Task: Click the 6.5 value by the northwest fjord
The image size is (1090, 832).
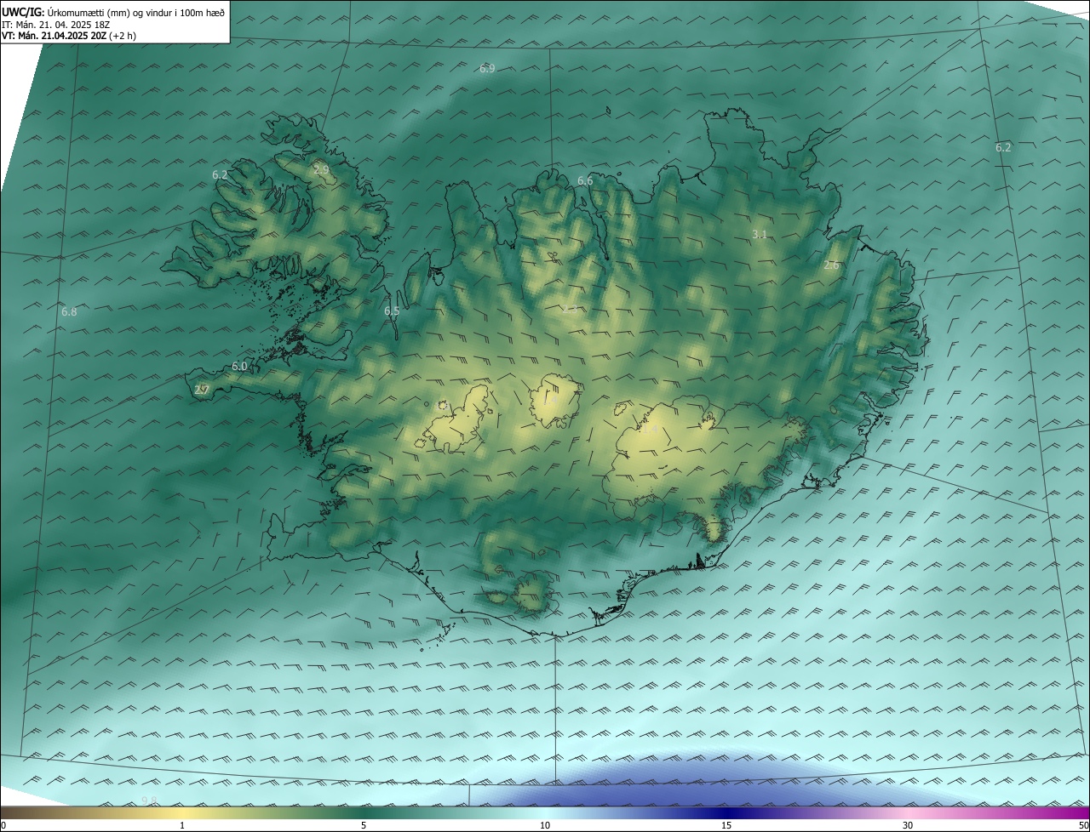Action: coord(392,311)
